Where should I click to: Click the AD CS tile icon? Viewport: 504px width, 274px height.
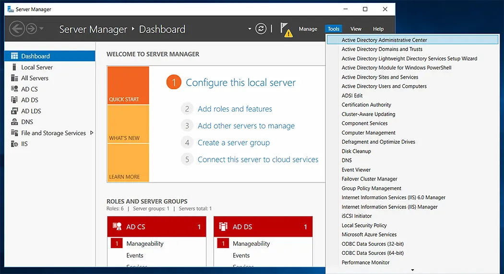click(117, 227)
